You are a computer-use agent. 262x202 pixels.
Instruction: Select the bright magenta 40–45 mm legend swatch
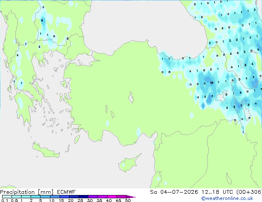[x=112, y=197]
